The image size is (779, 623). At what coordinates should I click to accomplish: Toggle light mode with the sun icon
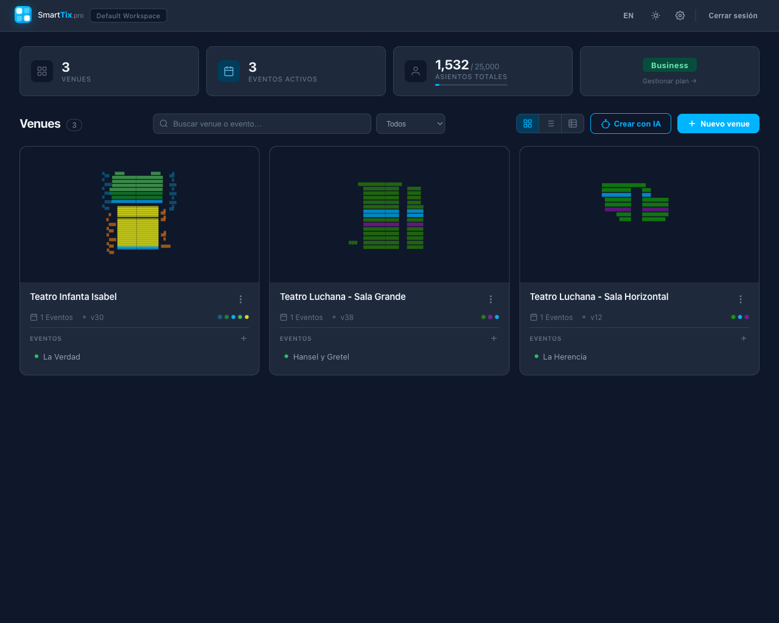(x=655, y=15)
